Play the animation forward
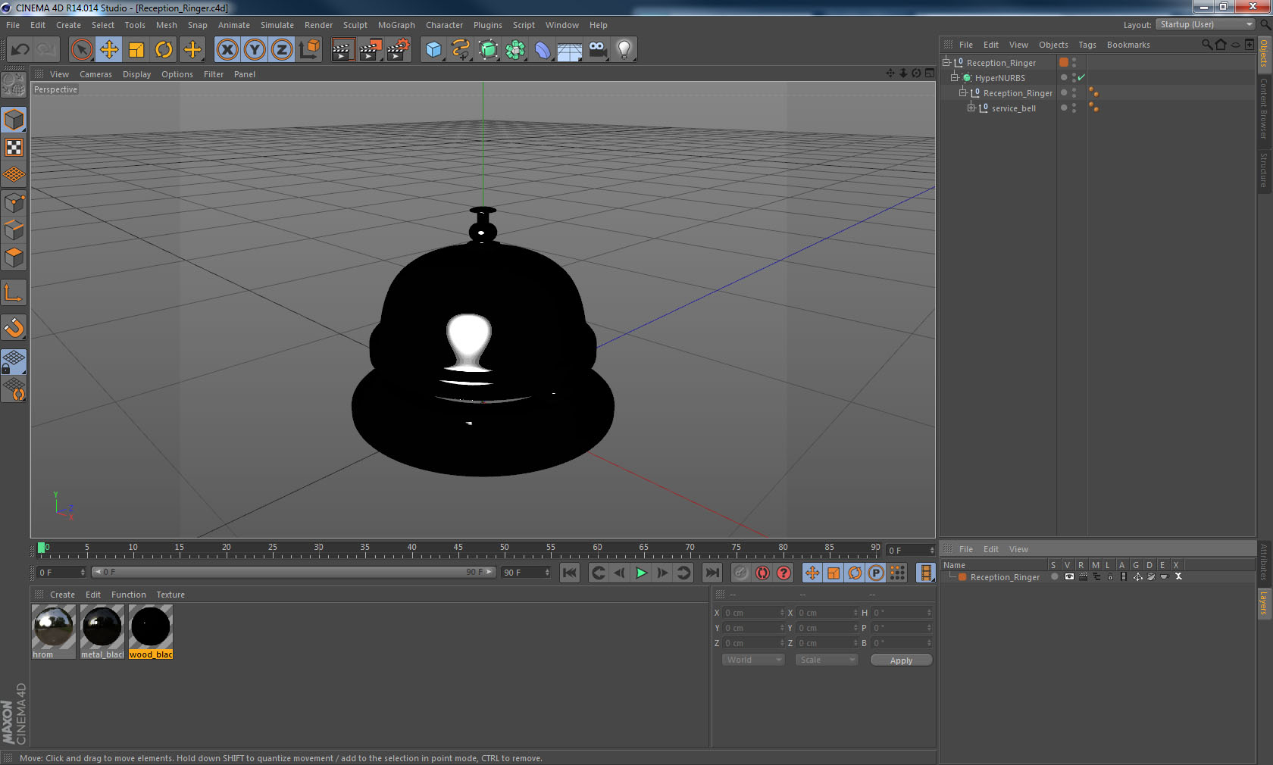This screenshot has height=765, width=1273. click(641, 573)
